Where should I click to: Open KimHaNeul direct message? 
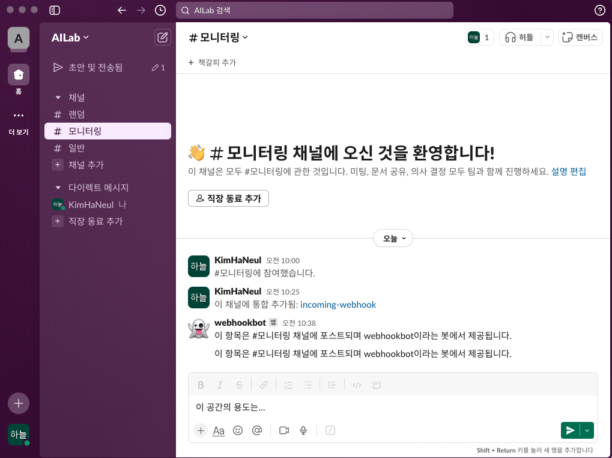(x=108, y=204)
